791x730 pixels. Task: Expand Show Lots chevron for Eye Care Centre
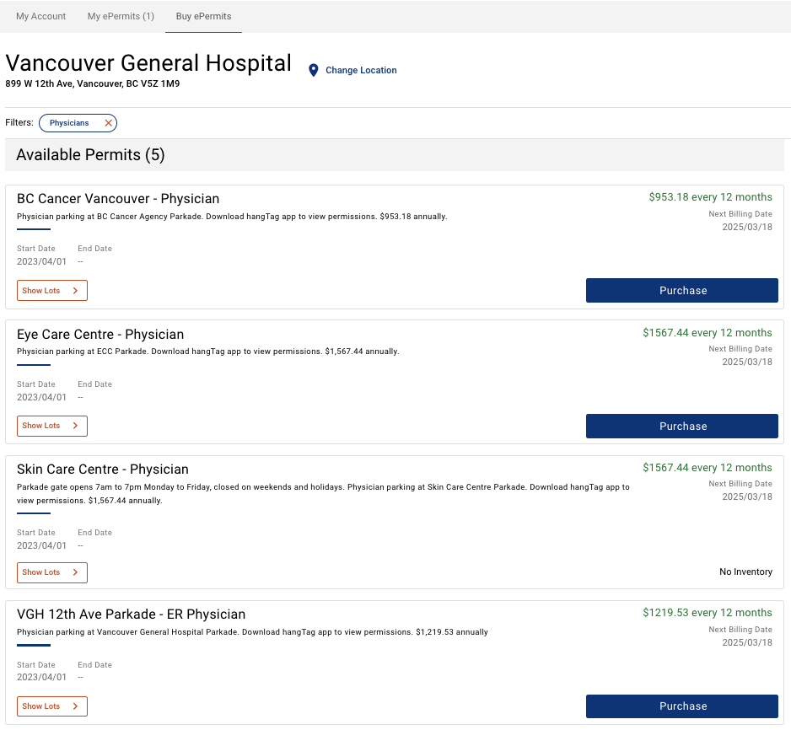pyautogui.click(x=75, y=426)
